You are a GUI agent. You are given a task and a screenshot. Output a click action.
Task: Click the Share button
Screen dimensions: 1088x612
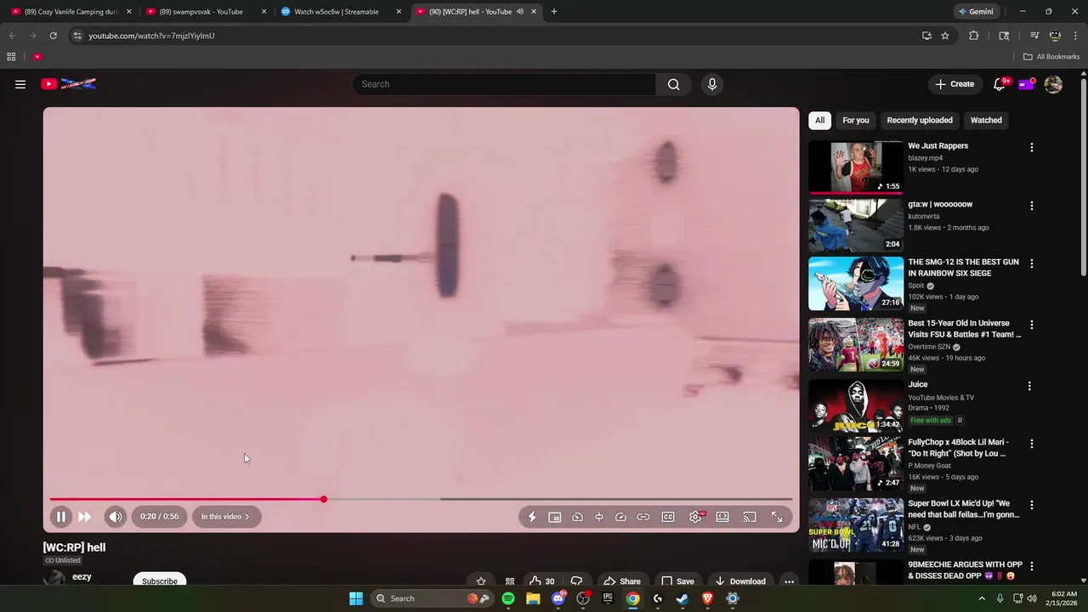tap(622, 581)
